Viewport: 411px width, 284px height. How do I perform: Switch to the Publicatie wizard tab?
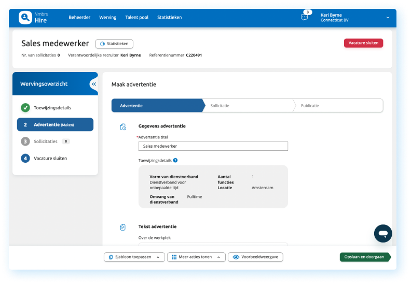click(338, 106)
